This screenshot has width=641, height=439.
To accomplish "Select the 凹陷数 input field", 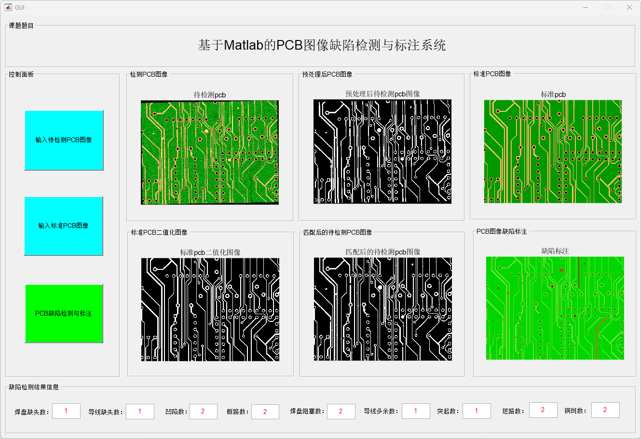I will coord(203,411).
